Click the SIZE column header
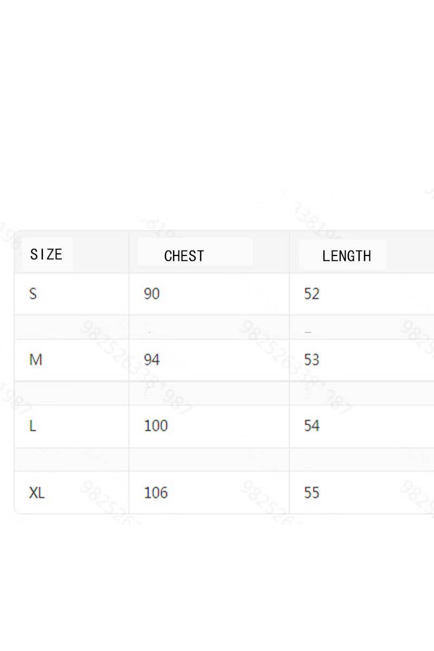Viewport: 434px width, 651px height. point(46,254)
